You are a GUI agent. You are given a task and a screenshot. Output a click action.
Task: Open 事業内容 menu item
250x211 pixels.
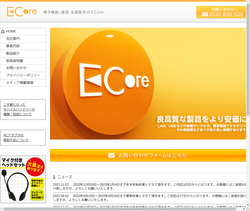coord(13,46)
